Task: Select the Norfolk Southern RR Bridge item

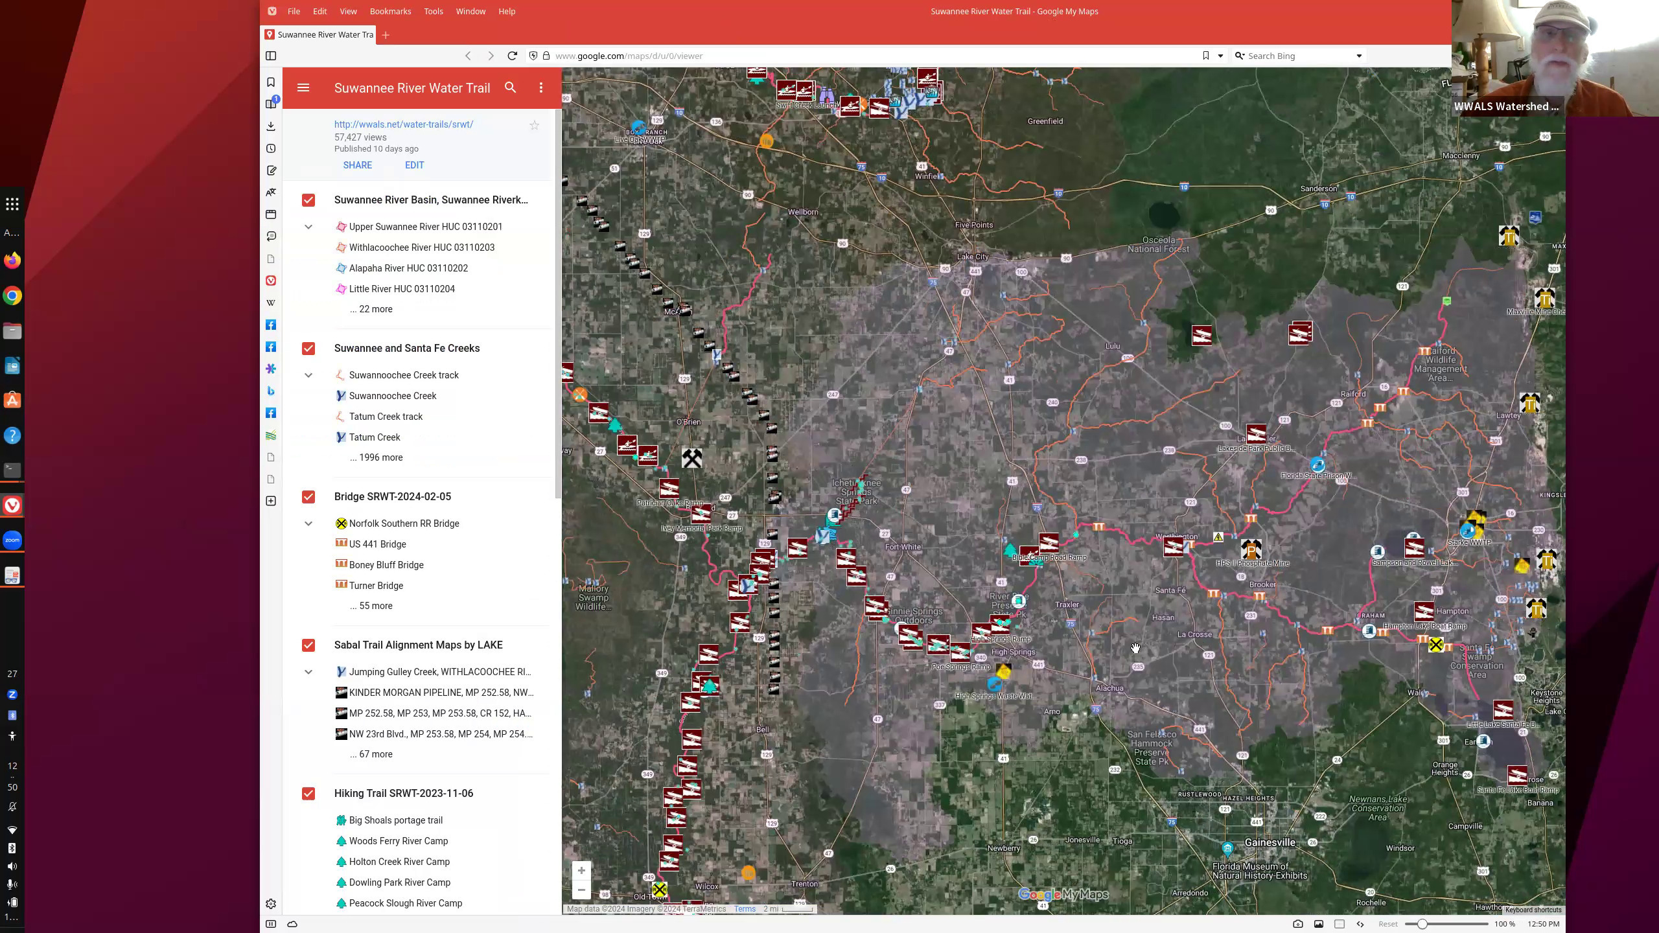Action: (404, 524)
